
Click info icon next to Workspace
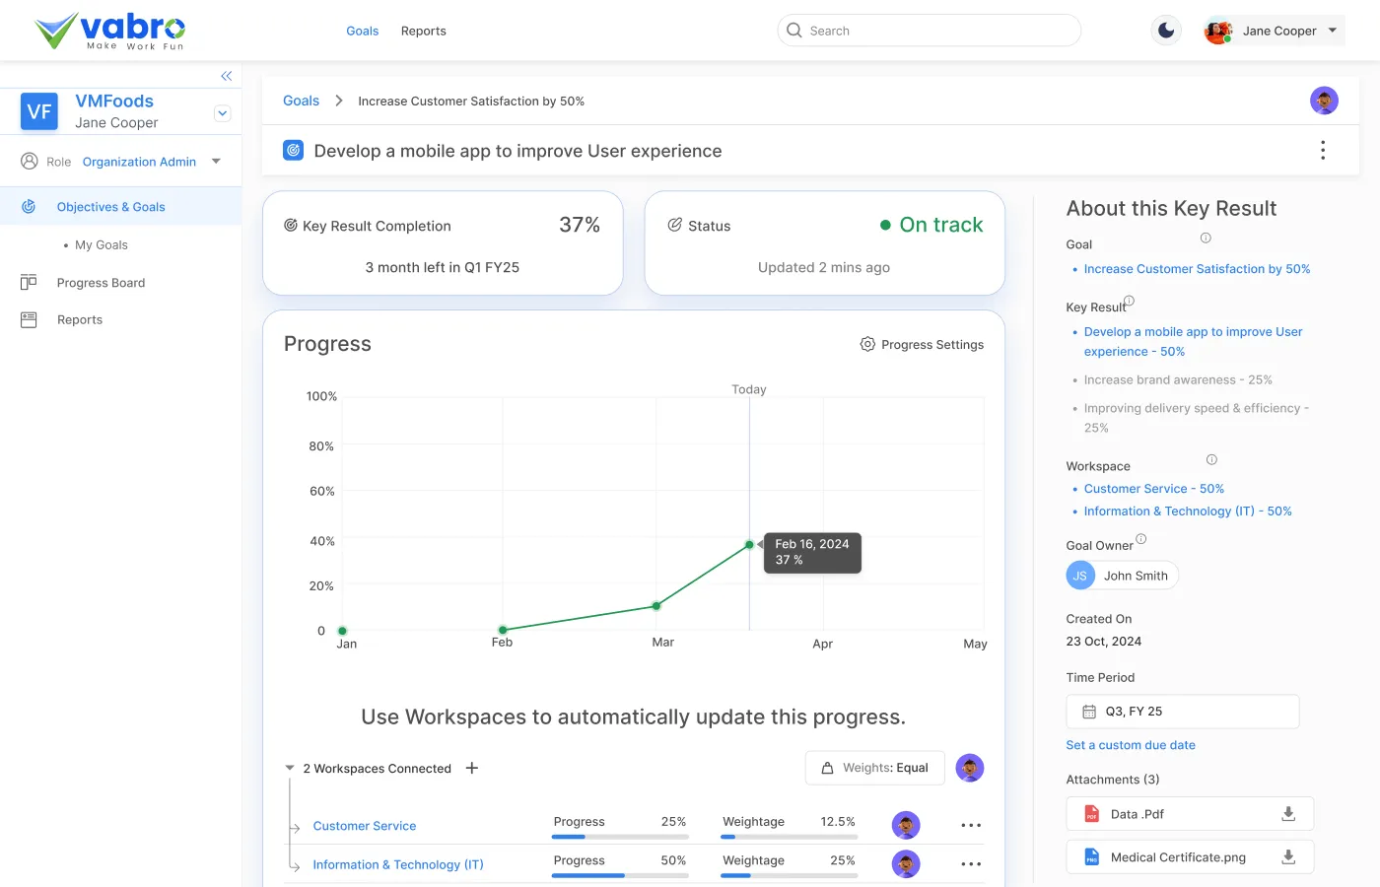coord(1211,460)
